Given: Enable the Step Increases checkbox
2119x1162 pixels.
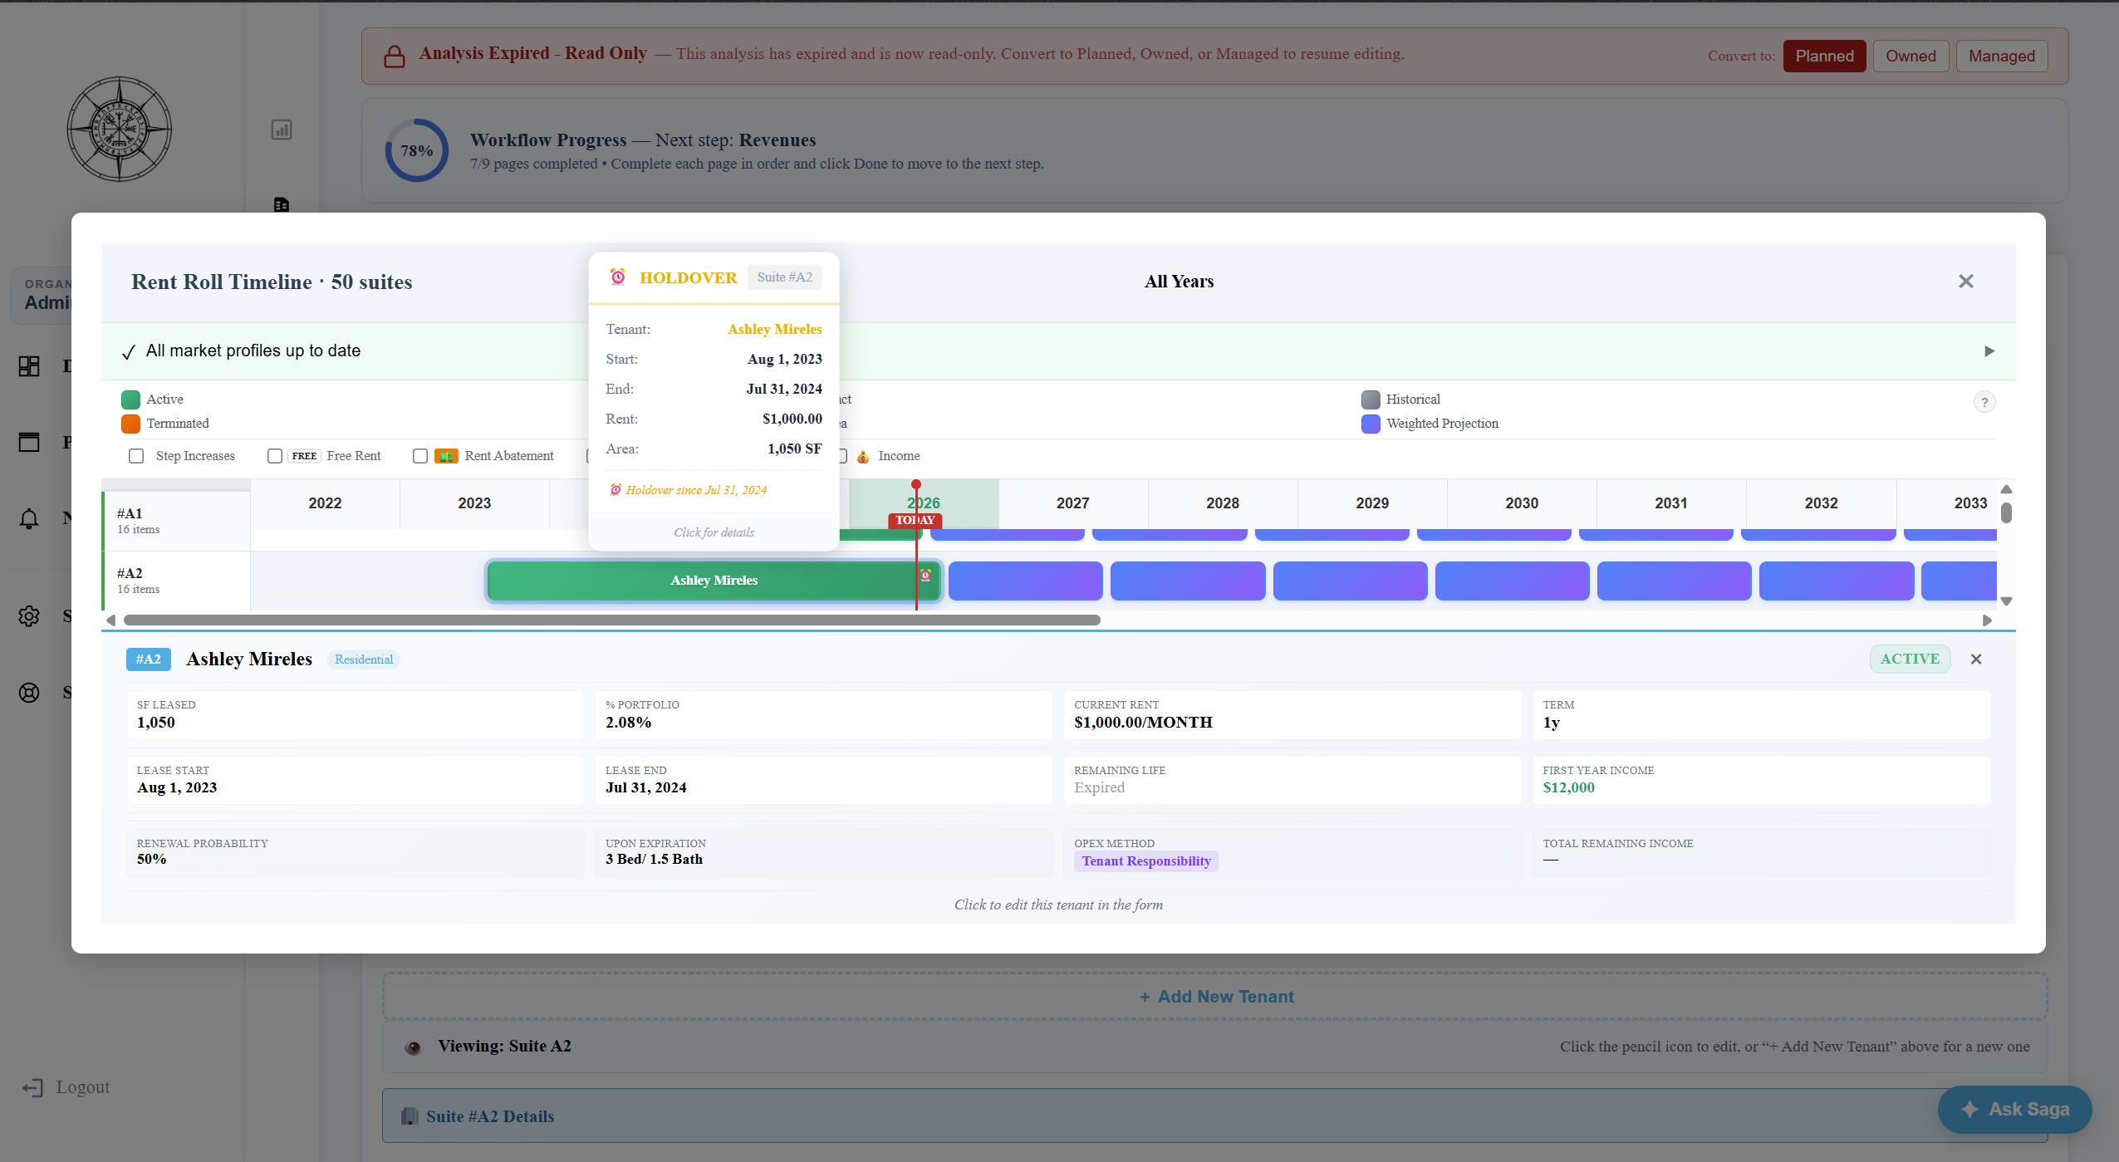Looking at the screenshot, I should click(136, 456).
